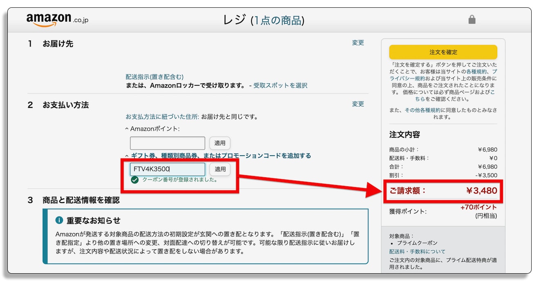Click the 商品の小計 ¥6,980 value

(x=487, y=149)
